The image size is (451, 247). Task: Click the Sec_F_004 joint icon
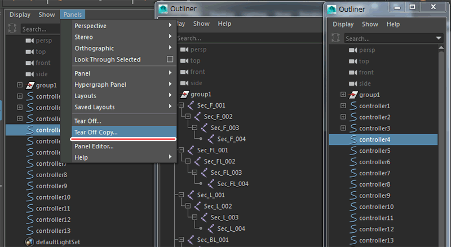pyautogui.click(x=211, y=139)
